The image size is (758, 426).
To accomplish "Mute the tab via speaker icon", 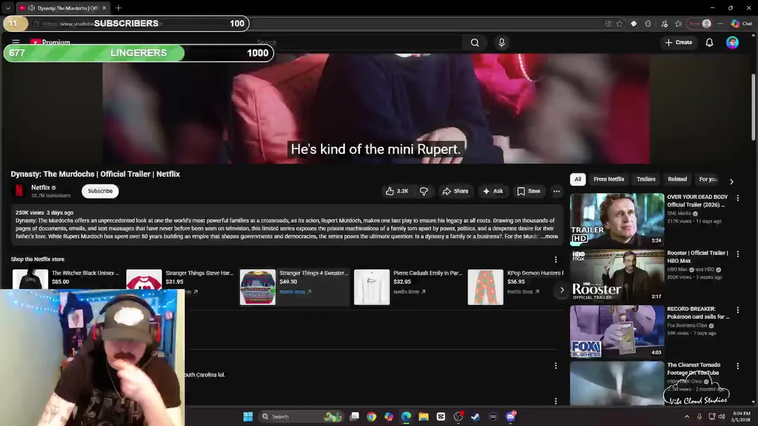I will pyautogui.click(x=31, y=8).
